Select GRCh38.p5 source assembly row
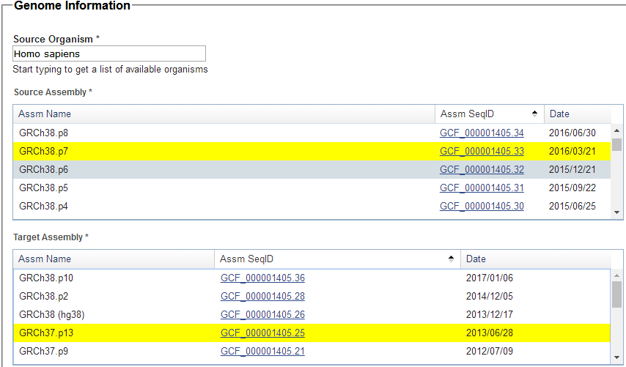This screenshot has height=367, width=626. (312, 188)
